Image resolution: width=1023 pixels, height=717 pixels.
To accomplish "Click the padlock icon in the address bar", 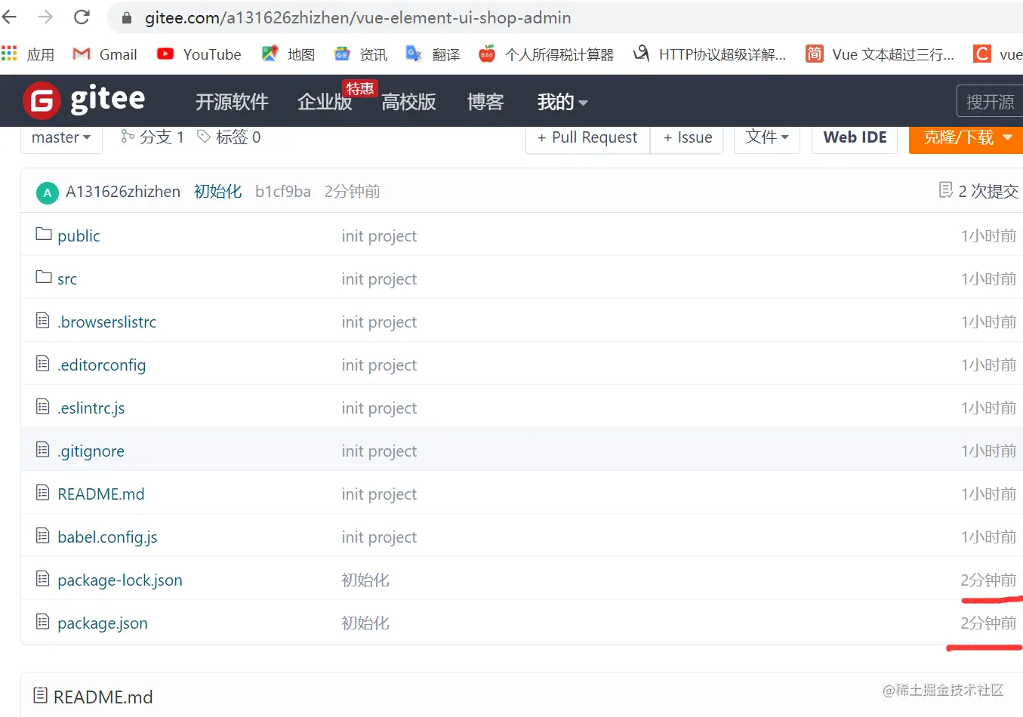I will click(127, 18).
